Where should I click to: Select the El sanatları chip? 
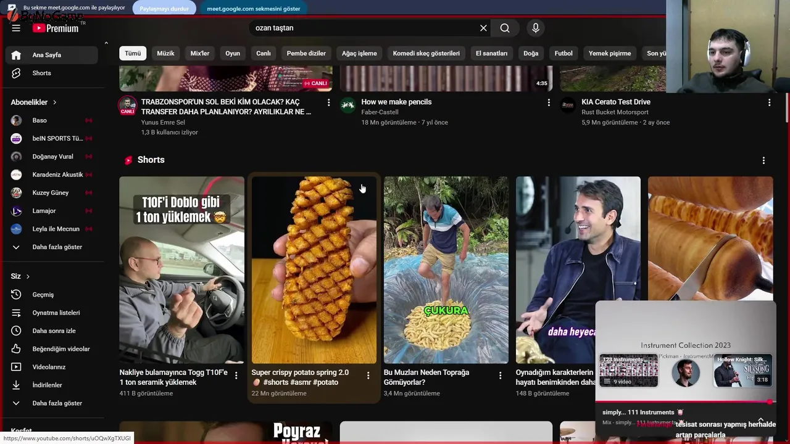491,54
